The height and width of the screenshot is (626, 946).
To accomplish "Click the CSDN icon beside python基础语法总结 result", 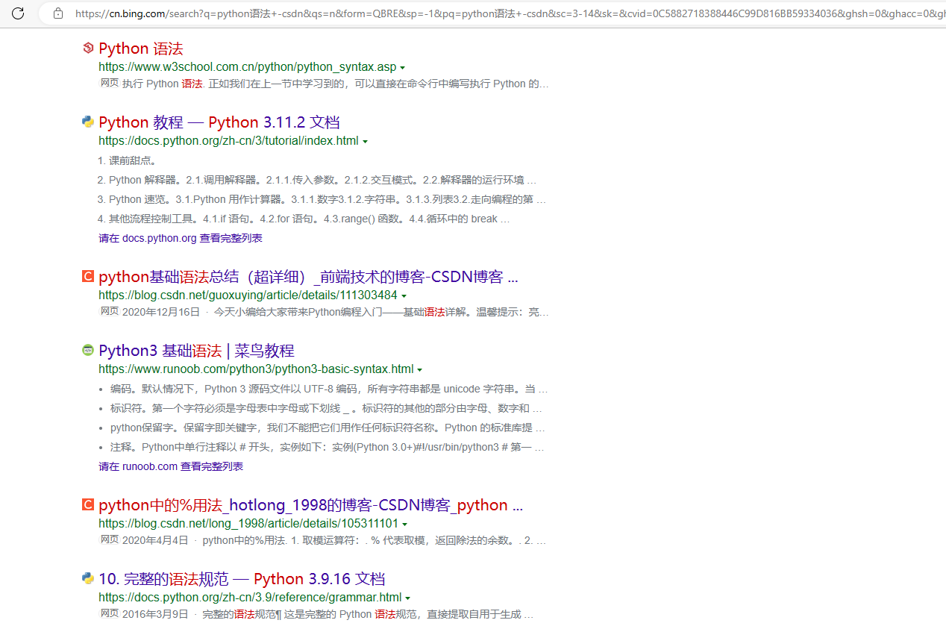I will (x=88, y=277).
